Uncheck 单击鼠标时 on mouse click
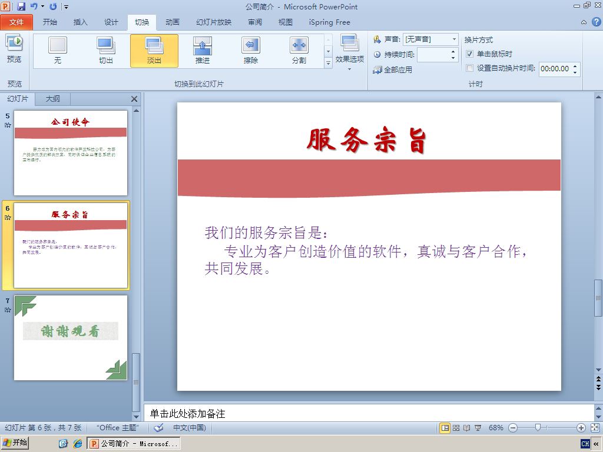Viewport: 603px width, 452px height. pyautogui.click(x=469, y=54)
